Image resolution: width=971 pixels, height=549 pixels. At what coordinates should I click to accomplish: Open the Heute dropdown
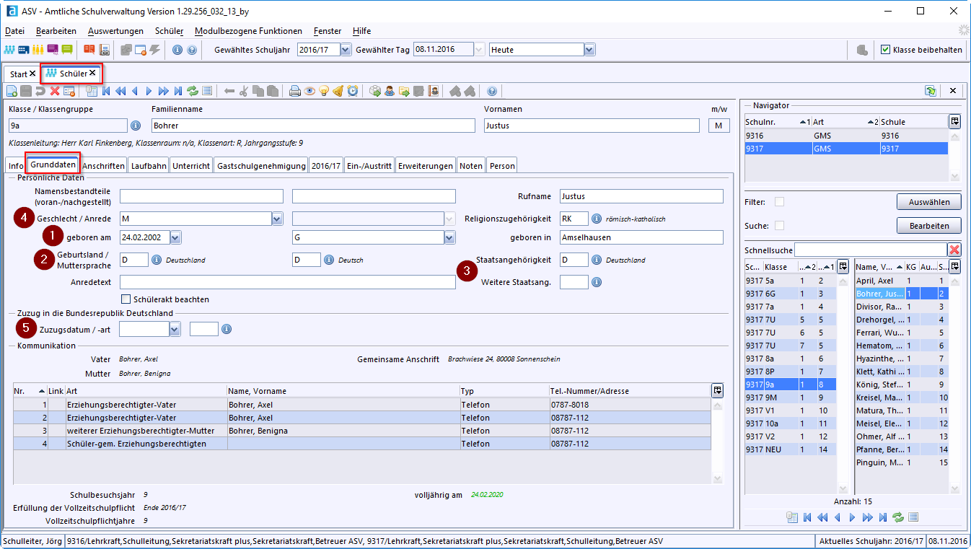tap(589, 50)
